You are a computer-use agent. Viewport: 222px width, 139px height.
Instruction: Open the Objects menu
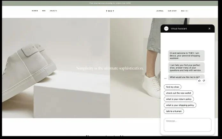click(53, 11)
